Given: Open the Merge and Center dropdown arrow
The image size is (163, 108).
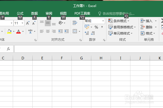Looking at the screenshot, I should [80, 31].
